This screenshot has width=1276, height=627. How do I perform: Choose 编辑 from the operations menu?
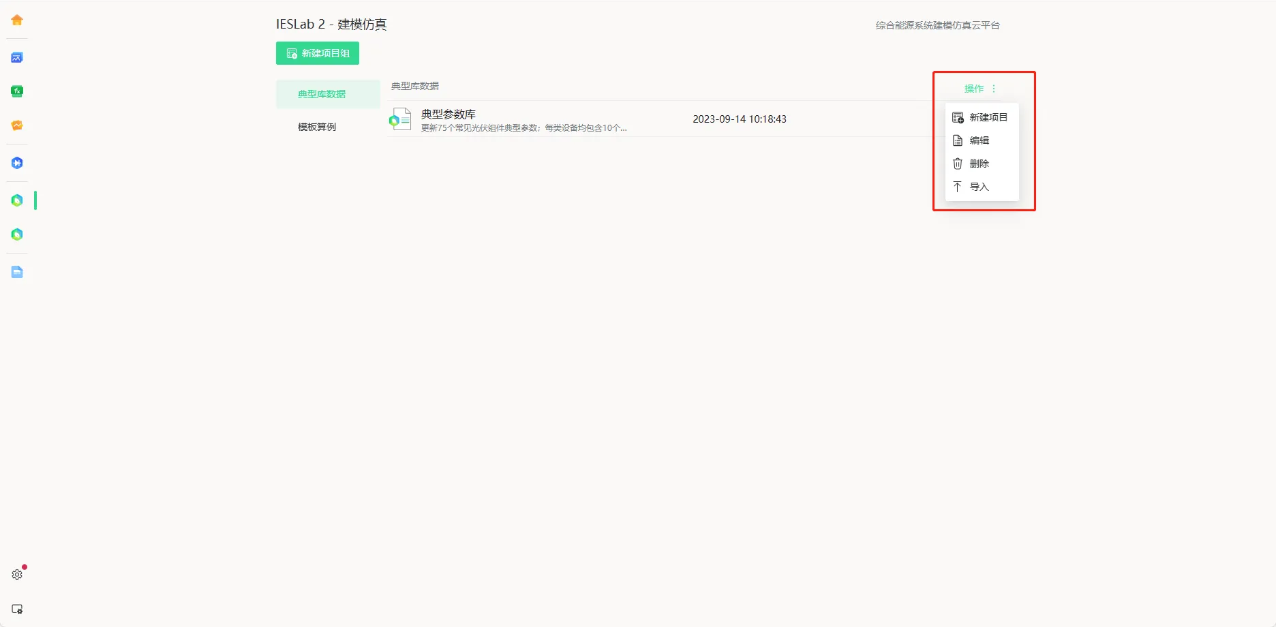[982, 140]
